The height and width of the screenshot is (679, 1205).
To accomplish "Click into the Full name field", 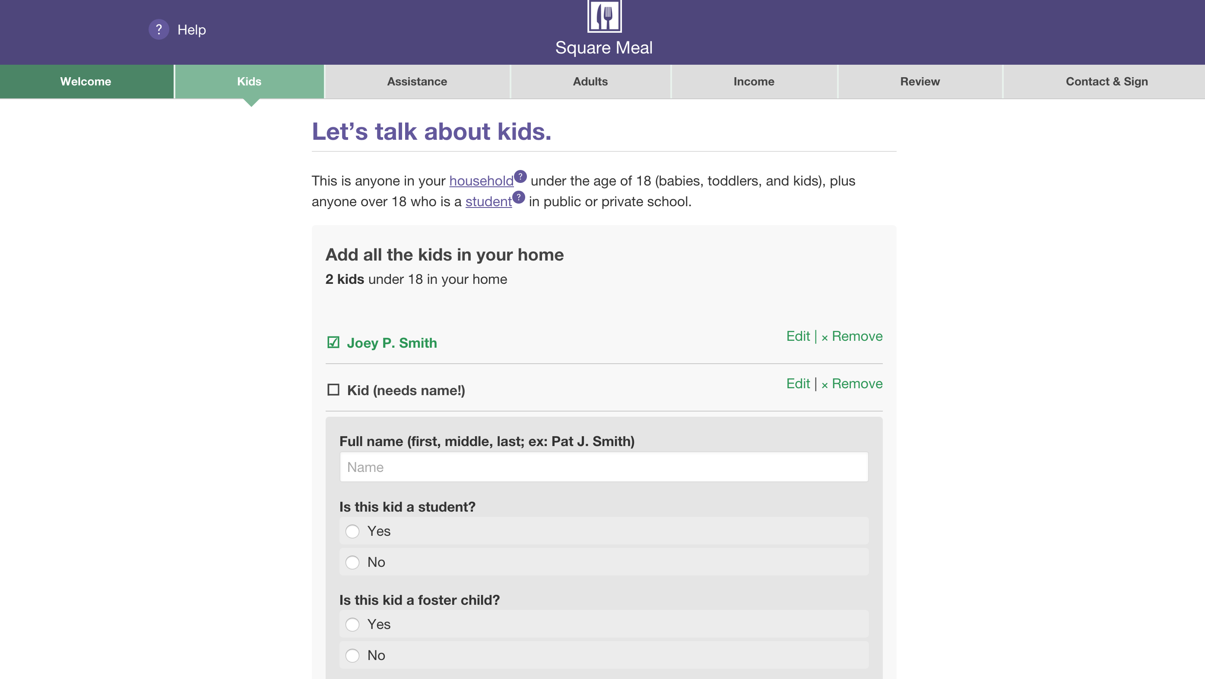I will (603, 467).
